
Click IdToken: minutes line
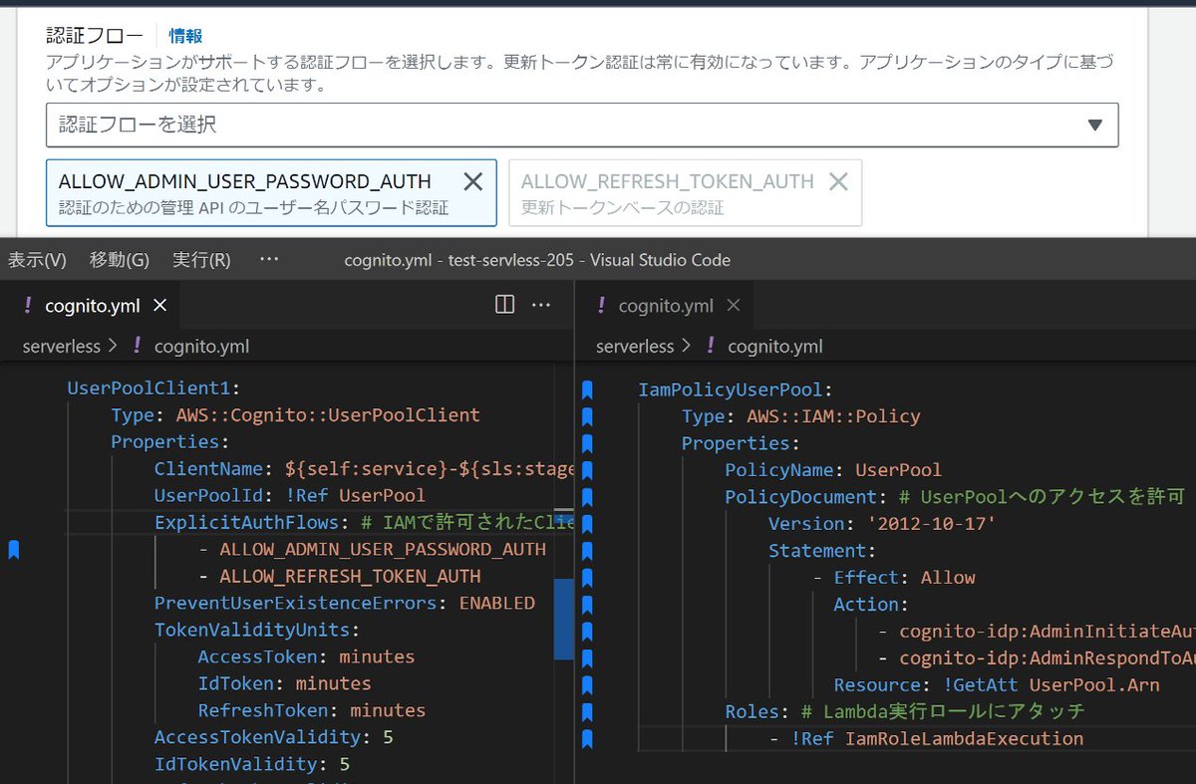point(284,683)
